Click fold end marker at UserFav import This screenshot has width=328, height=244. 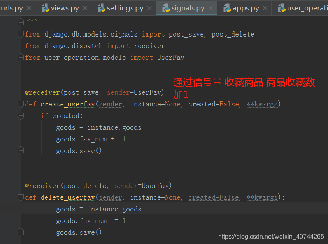21,57
